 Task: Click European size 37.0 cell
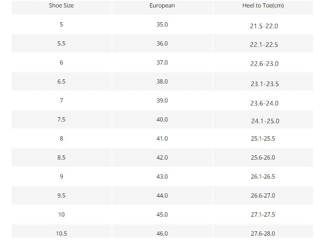point(162,62)
